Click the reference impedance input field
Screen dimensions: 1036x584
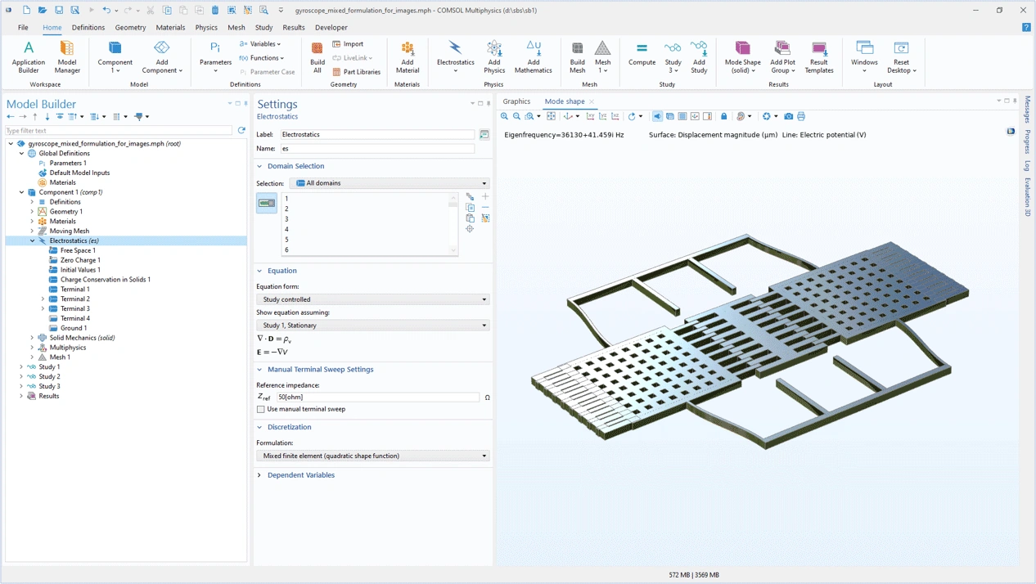pos(378,397)
